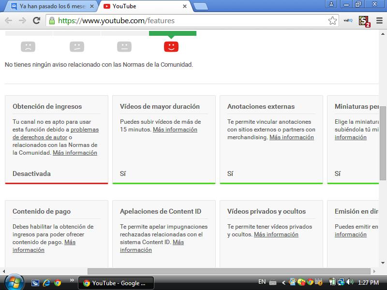Click the vertical scrollbar thumb
This screenshot has height=290, width=387.
tap(383, 144)
